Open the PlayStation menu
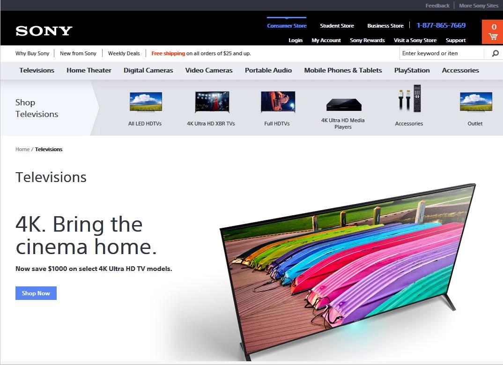 point(412,70)
